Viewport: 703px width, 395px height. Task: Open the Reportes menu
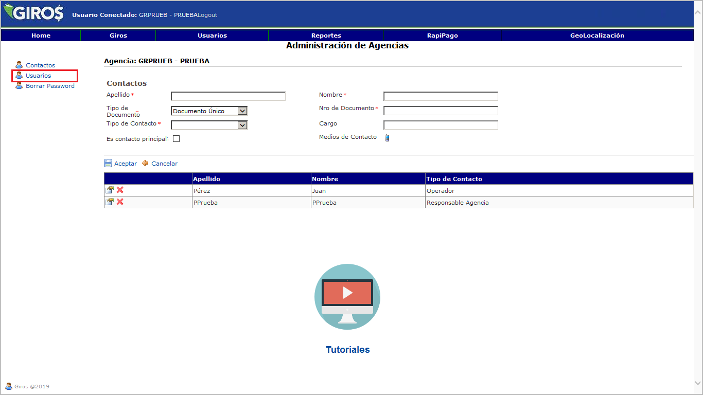coord(326,35)
